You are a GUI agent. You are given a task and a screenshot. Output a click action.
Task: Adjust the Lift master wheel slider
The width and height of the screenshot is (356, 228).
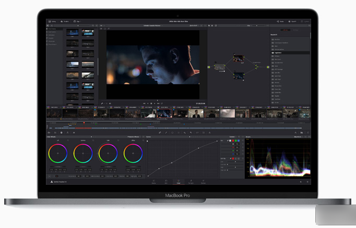pos(58,167)
